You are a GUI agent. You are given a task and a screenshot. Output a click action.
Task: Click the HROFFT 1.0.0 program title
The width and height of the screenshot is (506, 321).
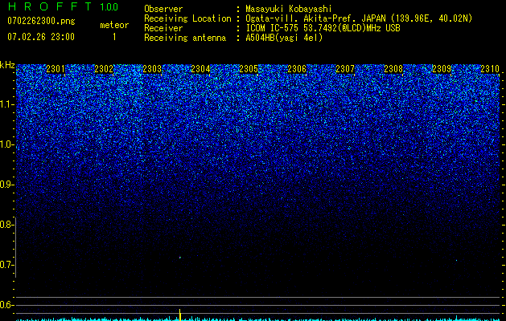[63, 6]
